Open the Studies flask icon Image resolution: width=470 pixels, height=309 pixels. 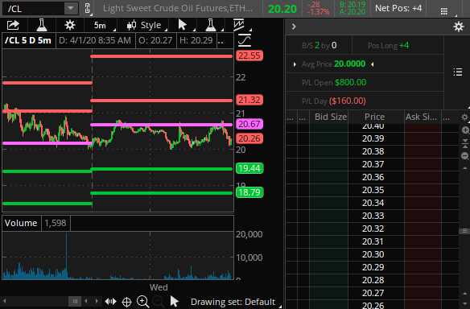pos(42,25)
